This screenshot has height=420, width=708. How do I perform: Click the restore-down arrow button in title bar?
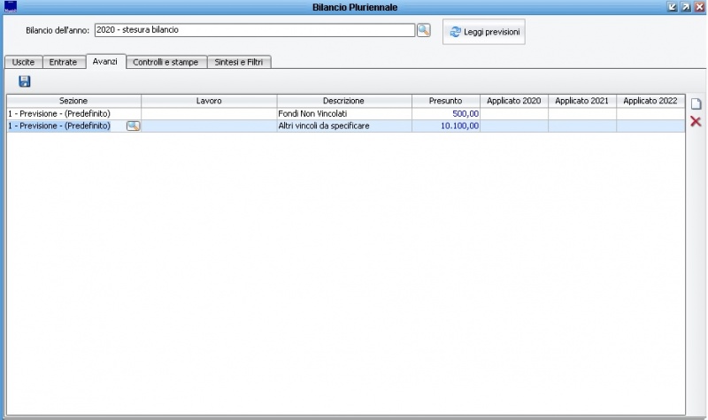[673, 7]
